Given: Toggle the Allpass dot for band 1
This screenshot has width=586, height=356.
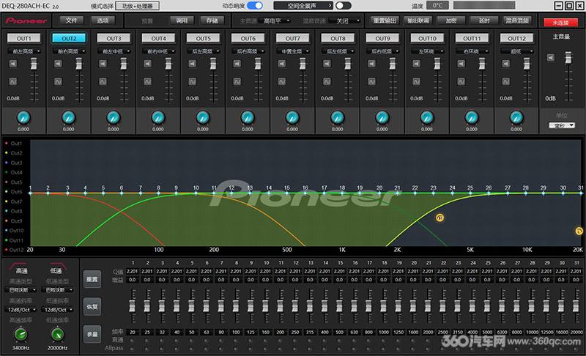Looking at the screenshot, I should click(133, 349).
